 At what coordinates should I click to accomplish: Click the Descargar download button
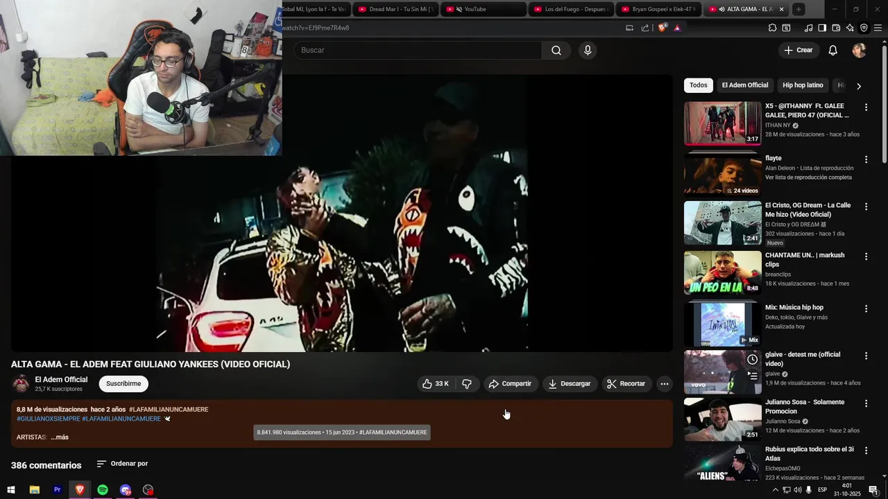pyautogui.click(x=570, y=384)
